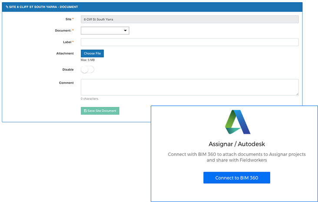Click the Site field showing 8 Cliff St South Yarra

coord(189,19)
